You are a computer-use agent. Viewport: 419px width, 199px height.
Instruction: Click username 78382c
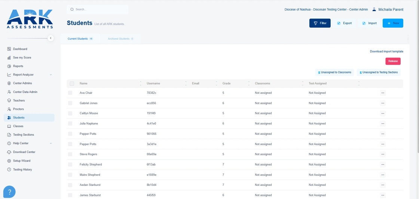point(151,93)
